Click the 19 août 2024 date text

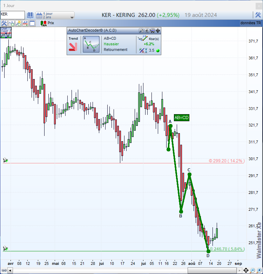click(201, 15)
